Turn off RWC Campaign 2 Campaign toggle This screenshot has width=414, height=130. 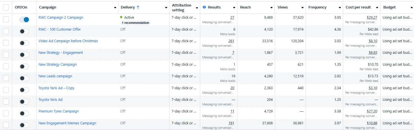coord(24,20)
